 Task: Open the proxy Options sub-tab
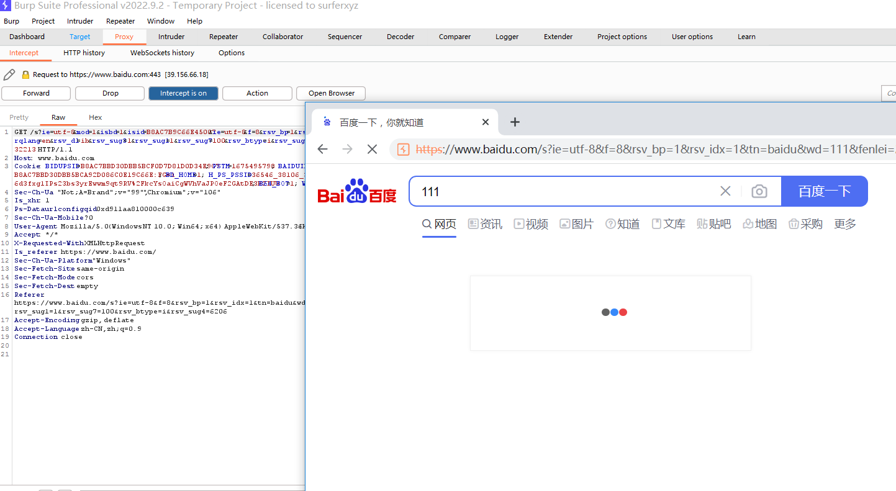[232, 53]
